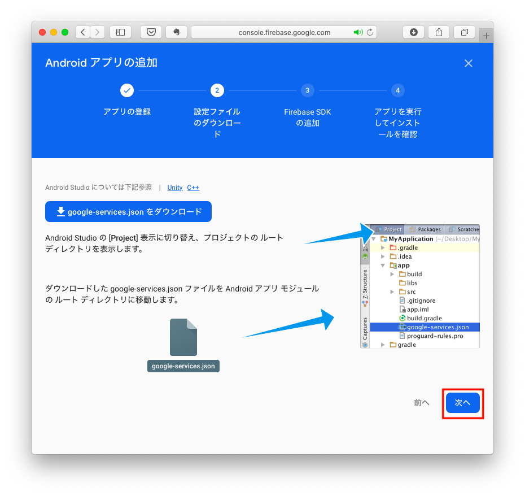Mute the tab audio speaker icon

358,32
